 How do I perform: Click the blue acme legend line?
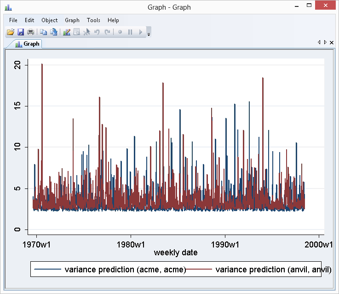click(x=48, y=270)
